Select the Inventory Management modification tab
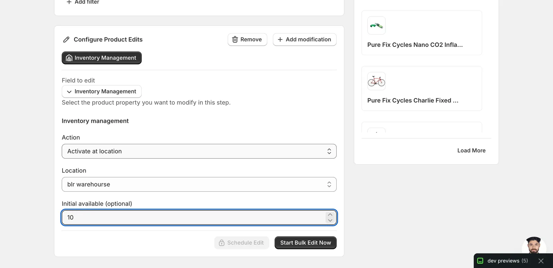This screenshot has height=268, width=553. 102,58
